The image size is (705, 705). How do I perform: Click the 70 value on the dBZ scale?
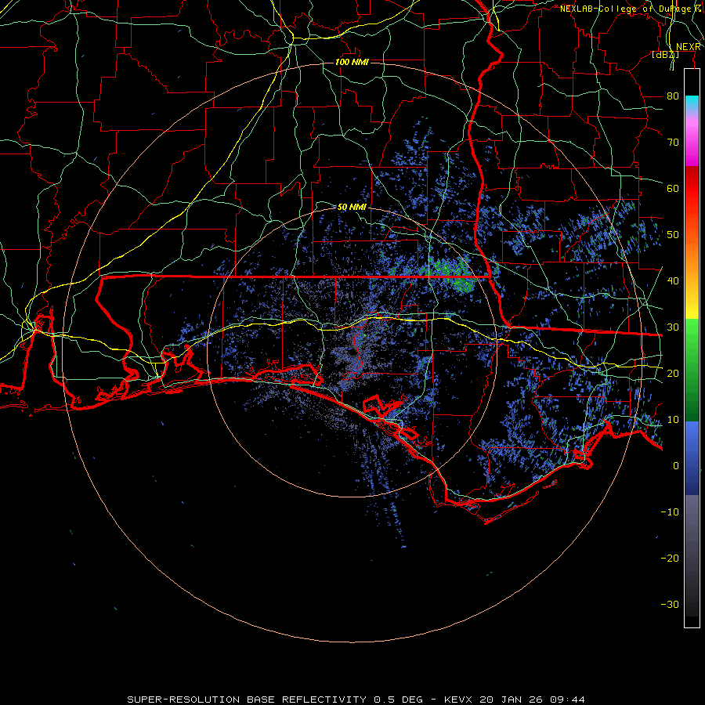[673, 142]
